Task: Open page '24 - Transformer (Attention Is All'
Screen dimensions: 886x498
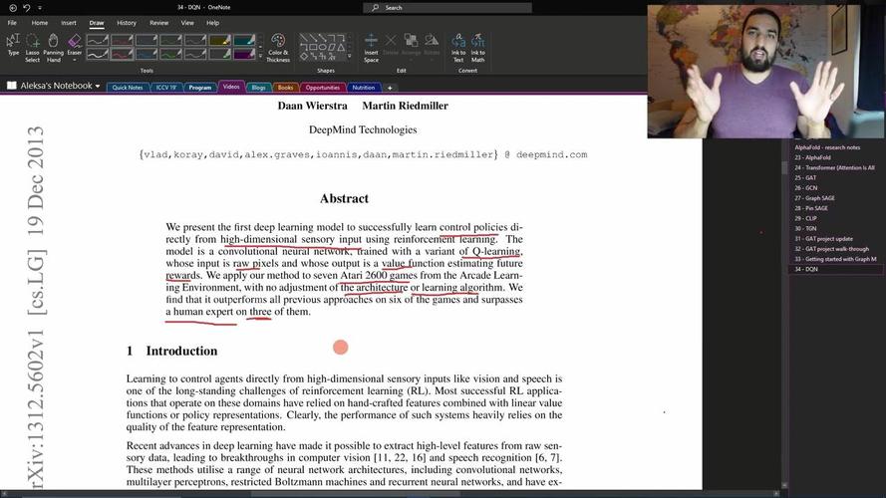Action: pyautogui.click(x=832, y=167)
